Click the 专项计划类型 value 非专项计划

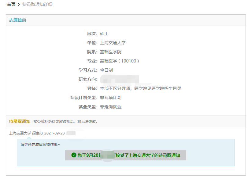point(111,98)
